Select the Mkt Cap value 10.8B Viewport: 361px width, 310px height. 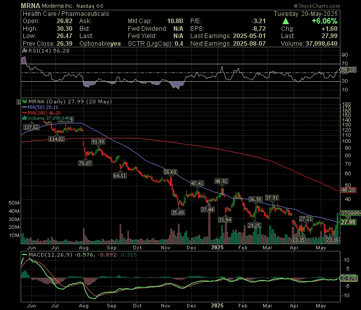175,21
